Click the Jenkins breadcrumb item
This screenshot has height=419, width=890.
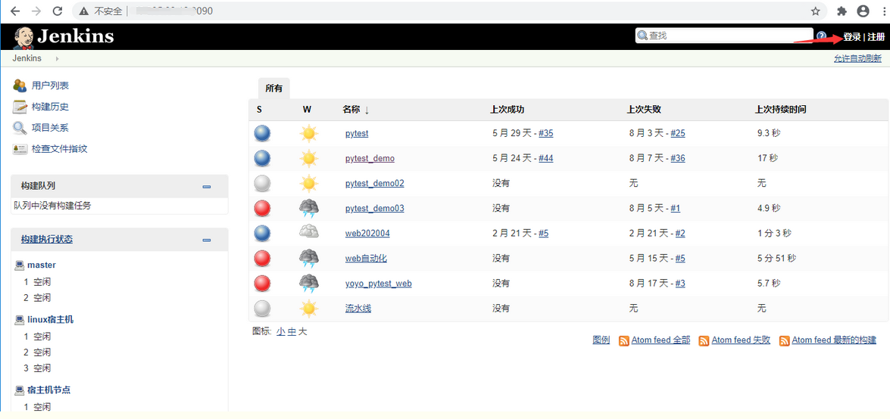point(27,58)
